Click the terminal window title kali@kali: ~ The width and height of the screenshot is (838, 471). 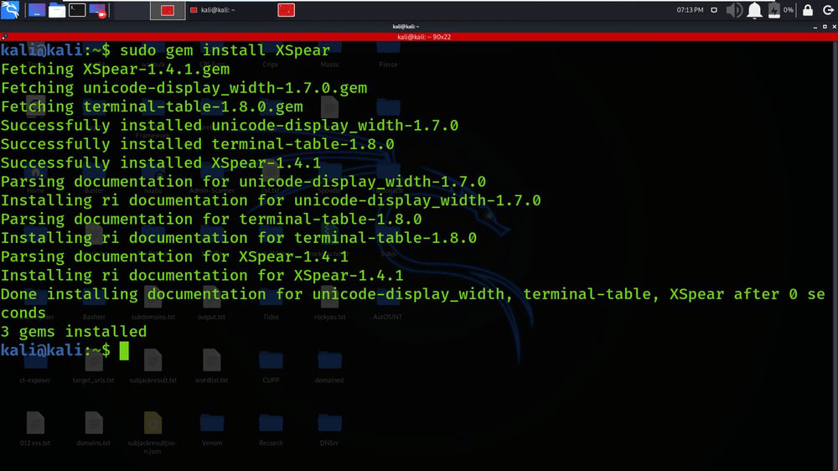coord(406,26)
